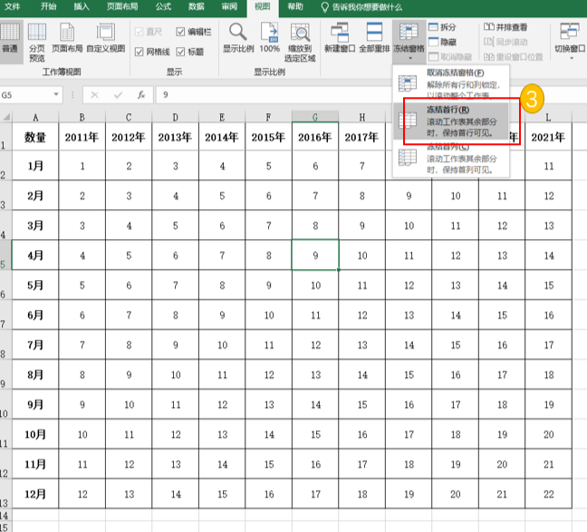Open the Data (数据) tab
The height and width of the screenshot is (532, 587).
tap(197, 6)
